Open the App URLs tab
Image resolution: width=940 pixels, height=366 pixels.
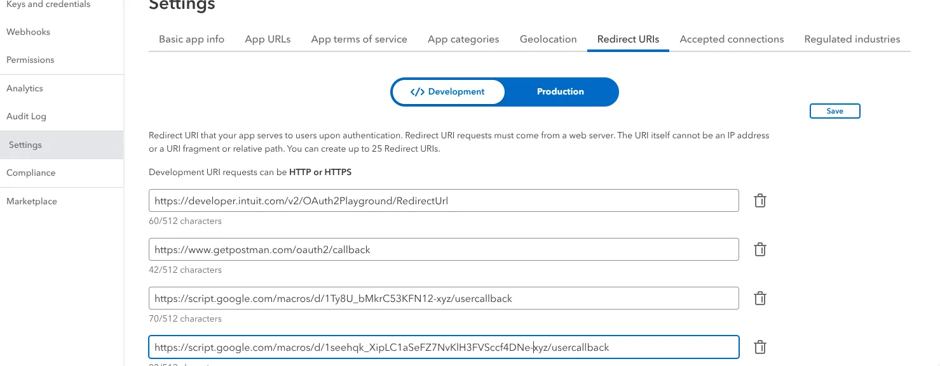[x=268, y=39]
